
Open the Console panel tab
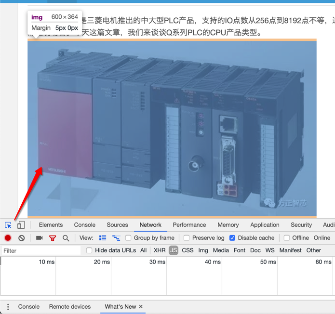click(85, 225)
